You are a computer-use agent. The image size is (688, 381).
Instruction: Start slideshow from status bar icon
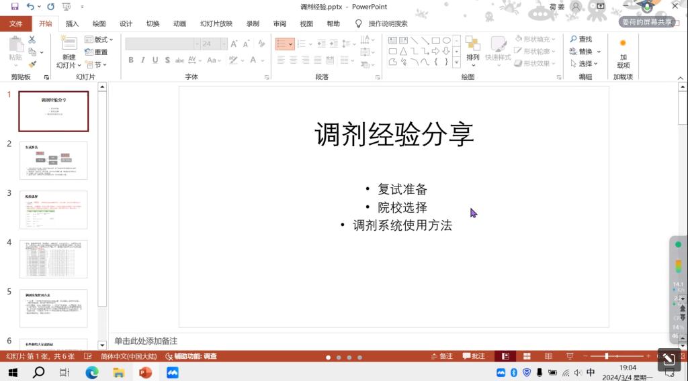[570, 356]
